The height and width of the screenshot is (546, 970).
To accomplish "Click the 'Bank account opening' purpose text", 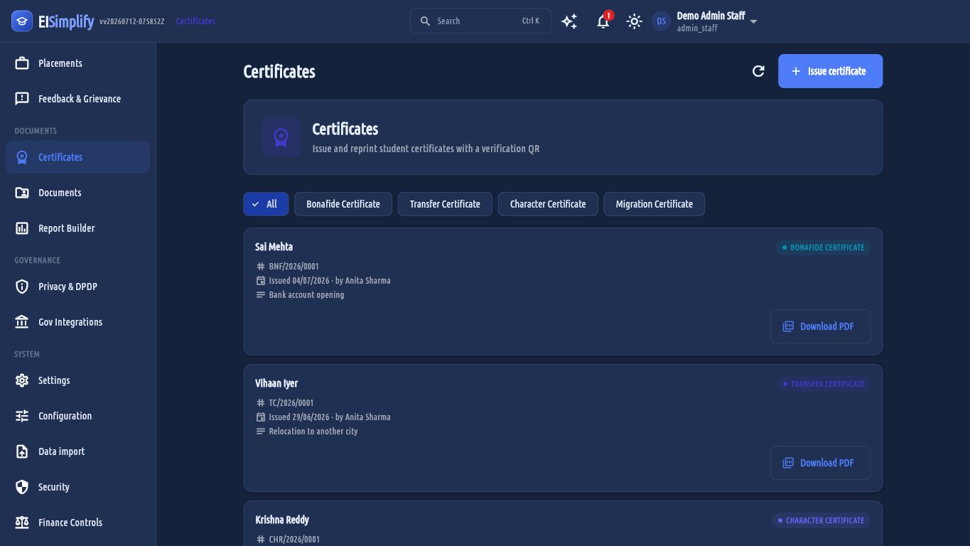I will point(306,295).
